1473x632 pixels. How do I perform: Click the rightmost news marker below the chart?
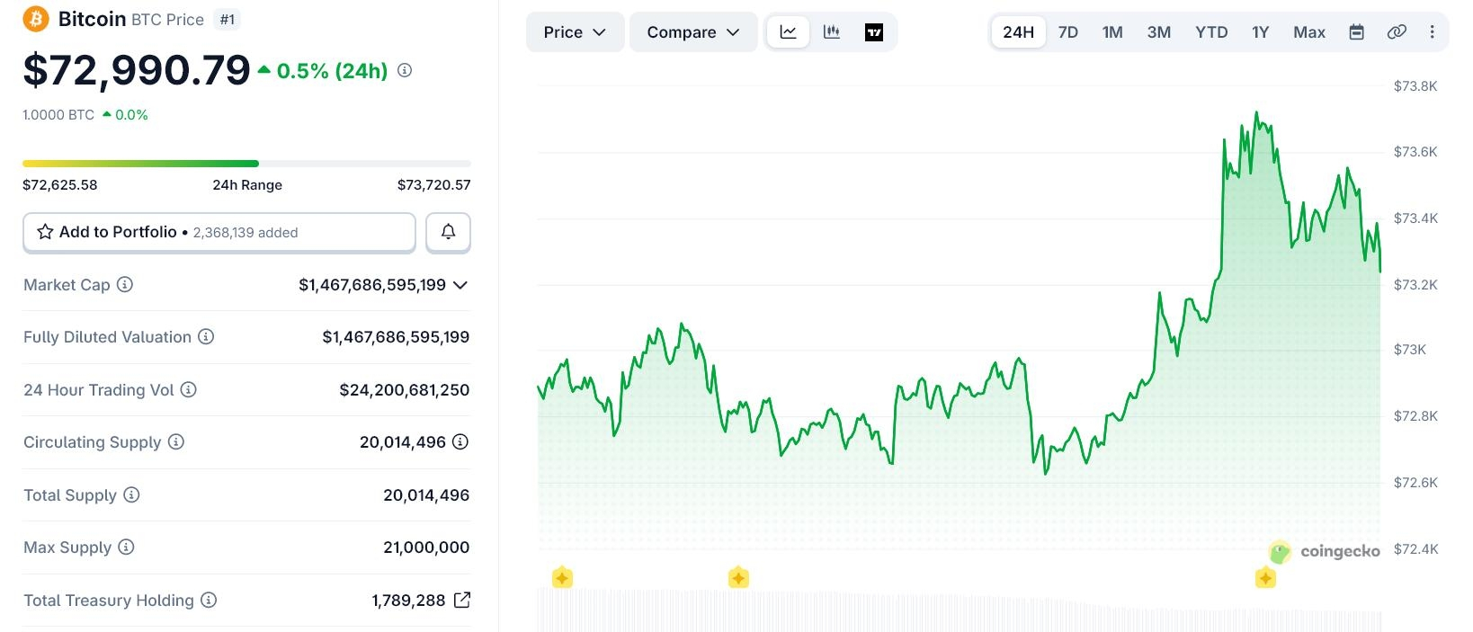tap(1265, 577)
